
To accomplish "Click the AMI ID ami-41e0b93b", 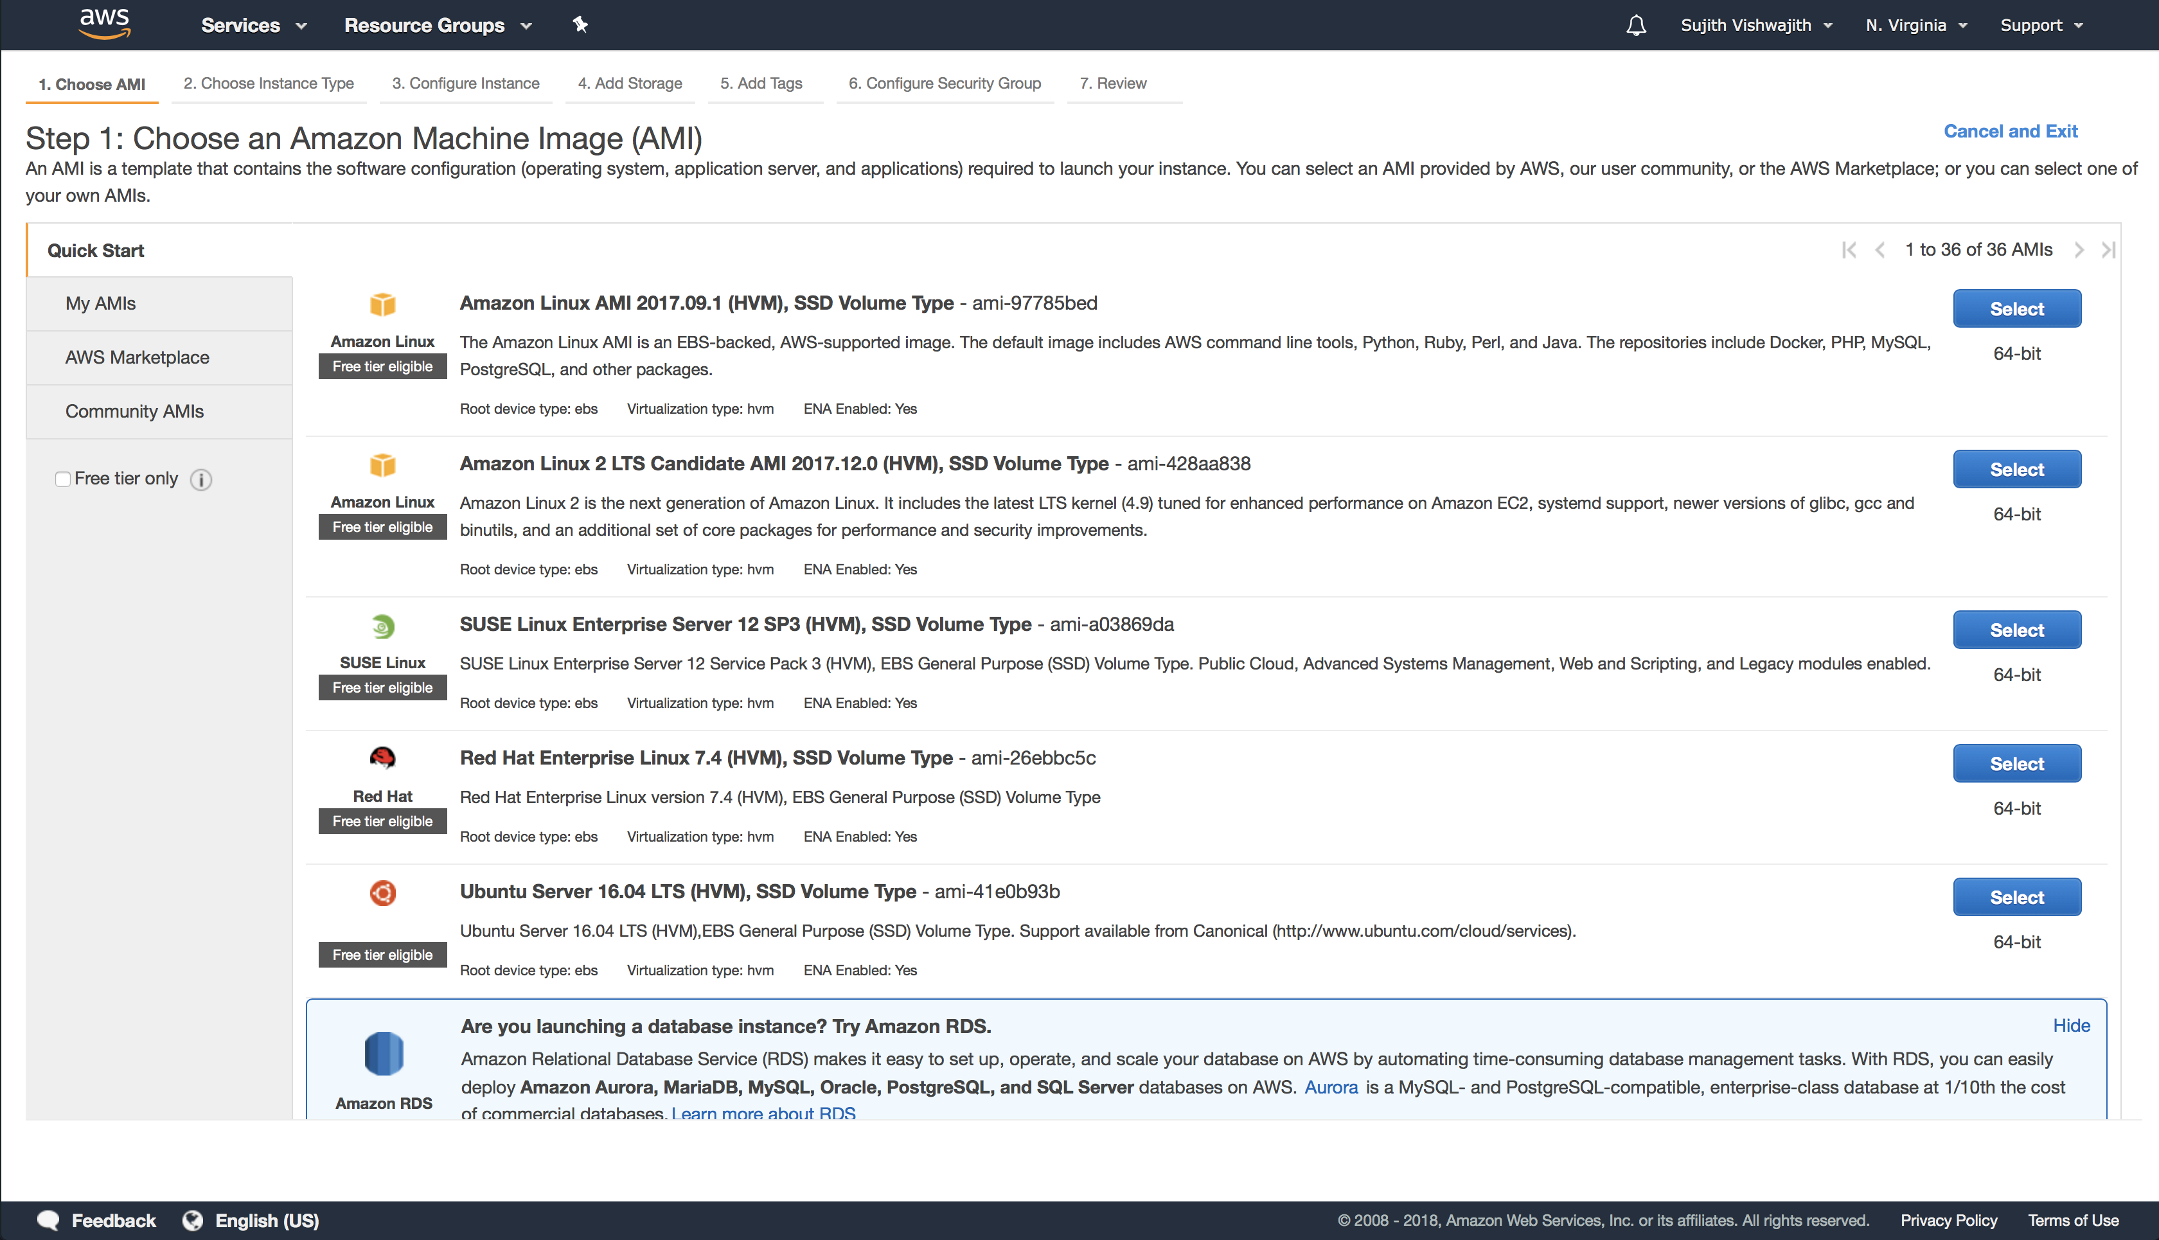I will click(997, 892).
